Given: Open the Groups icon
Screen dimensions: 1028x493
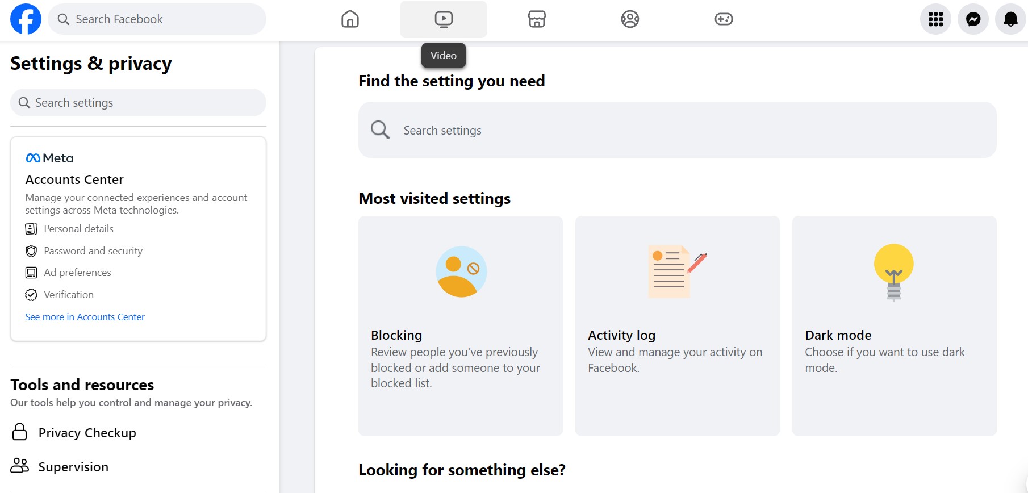Looking at the screenshot, I should tap(630, 19).
